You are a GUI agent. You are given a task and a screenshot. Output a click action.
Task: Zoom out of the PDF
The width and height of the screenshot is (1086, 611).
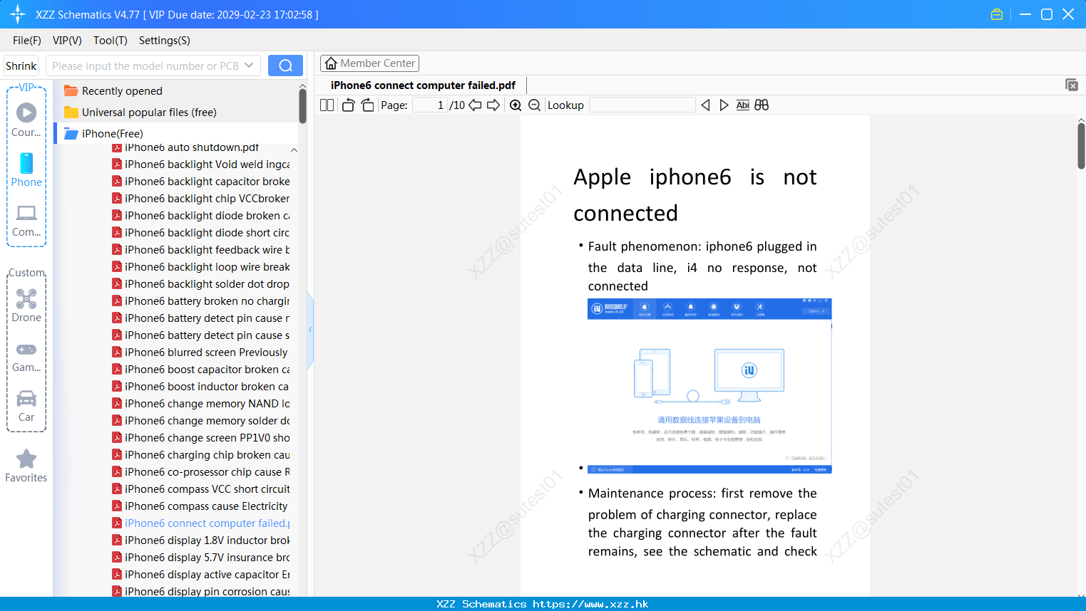pos(534,105)
